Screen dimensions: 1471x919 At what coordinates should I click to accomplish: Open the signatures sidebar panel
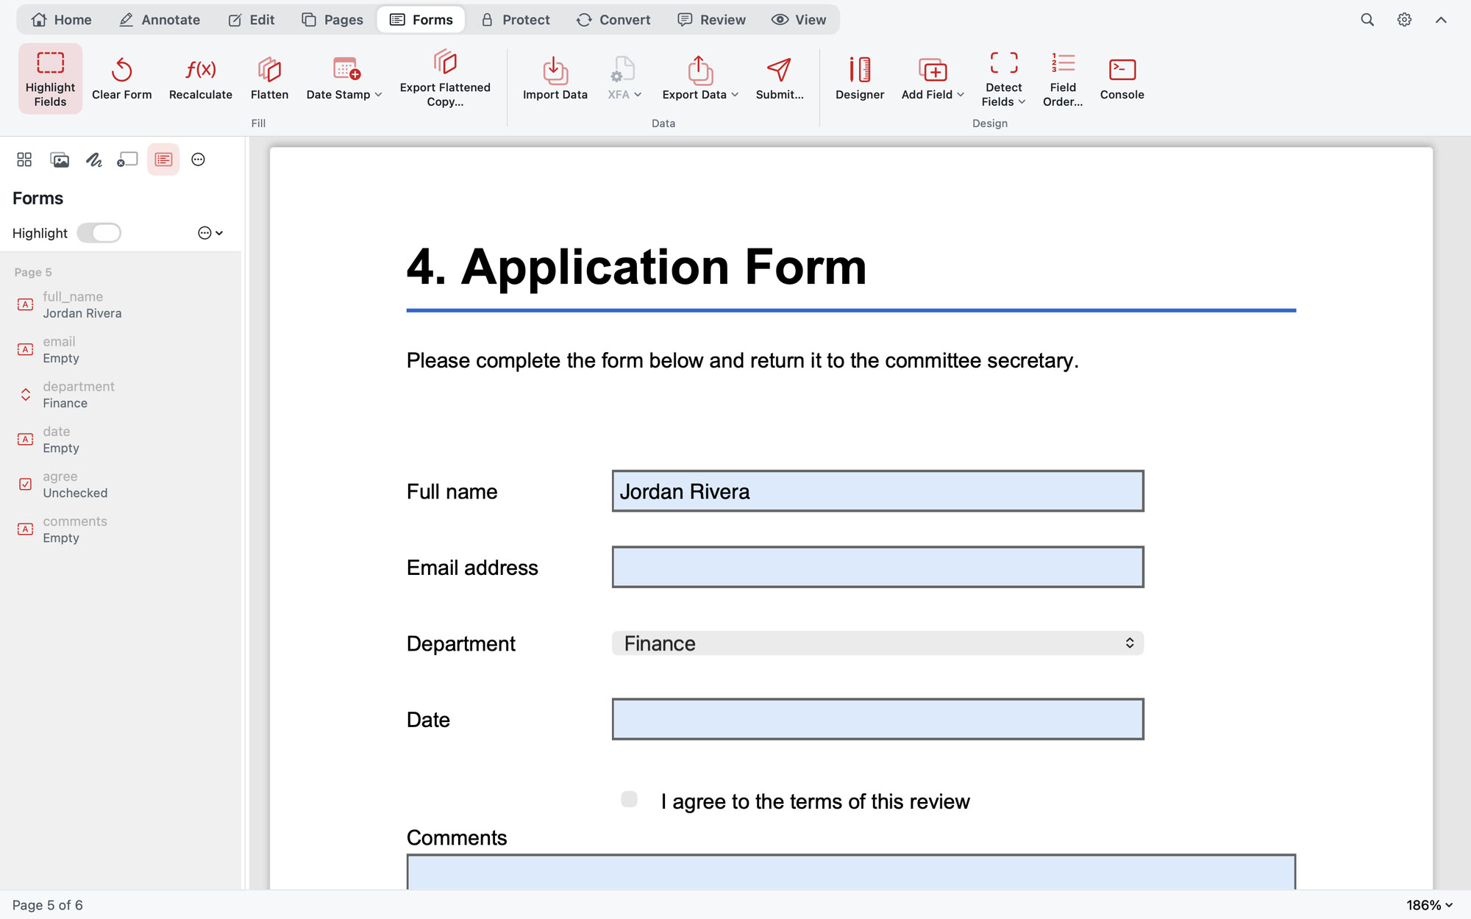(x=93, y=160)
